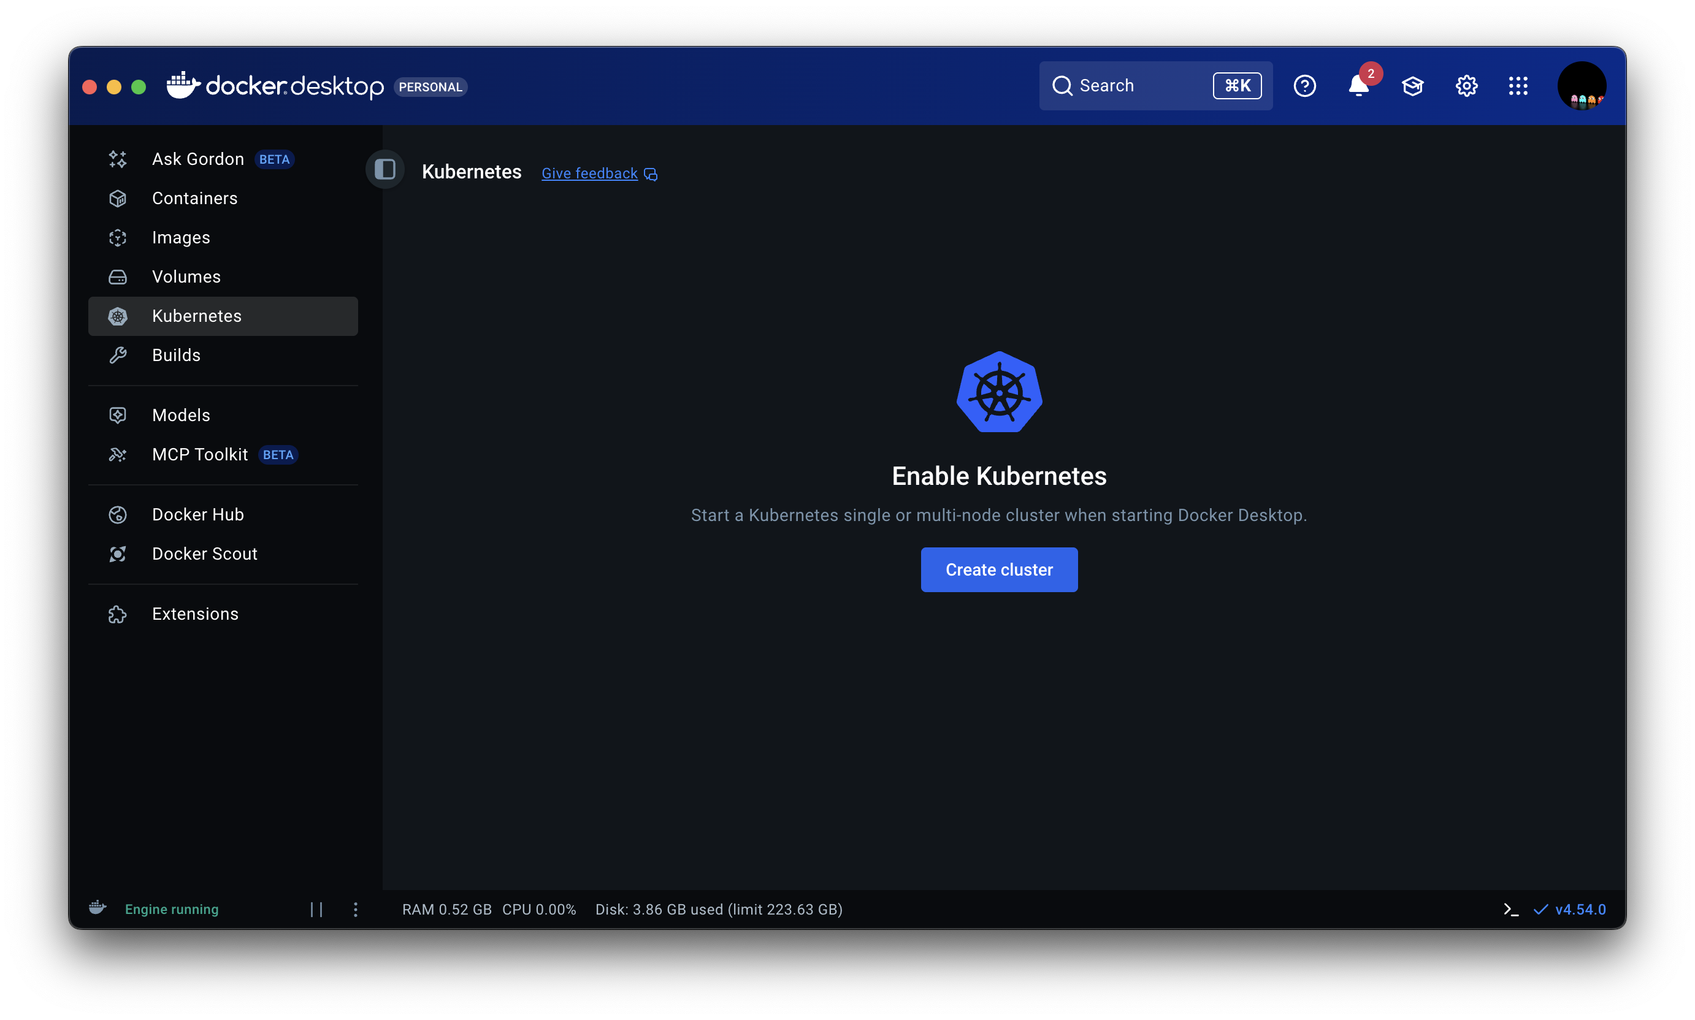This screenshot has width=1695, height=1020.
Task: Open the apps grid launcher icon
Action: (1518, 86)
